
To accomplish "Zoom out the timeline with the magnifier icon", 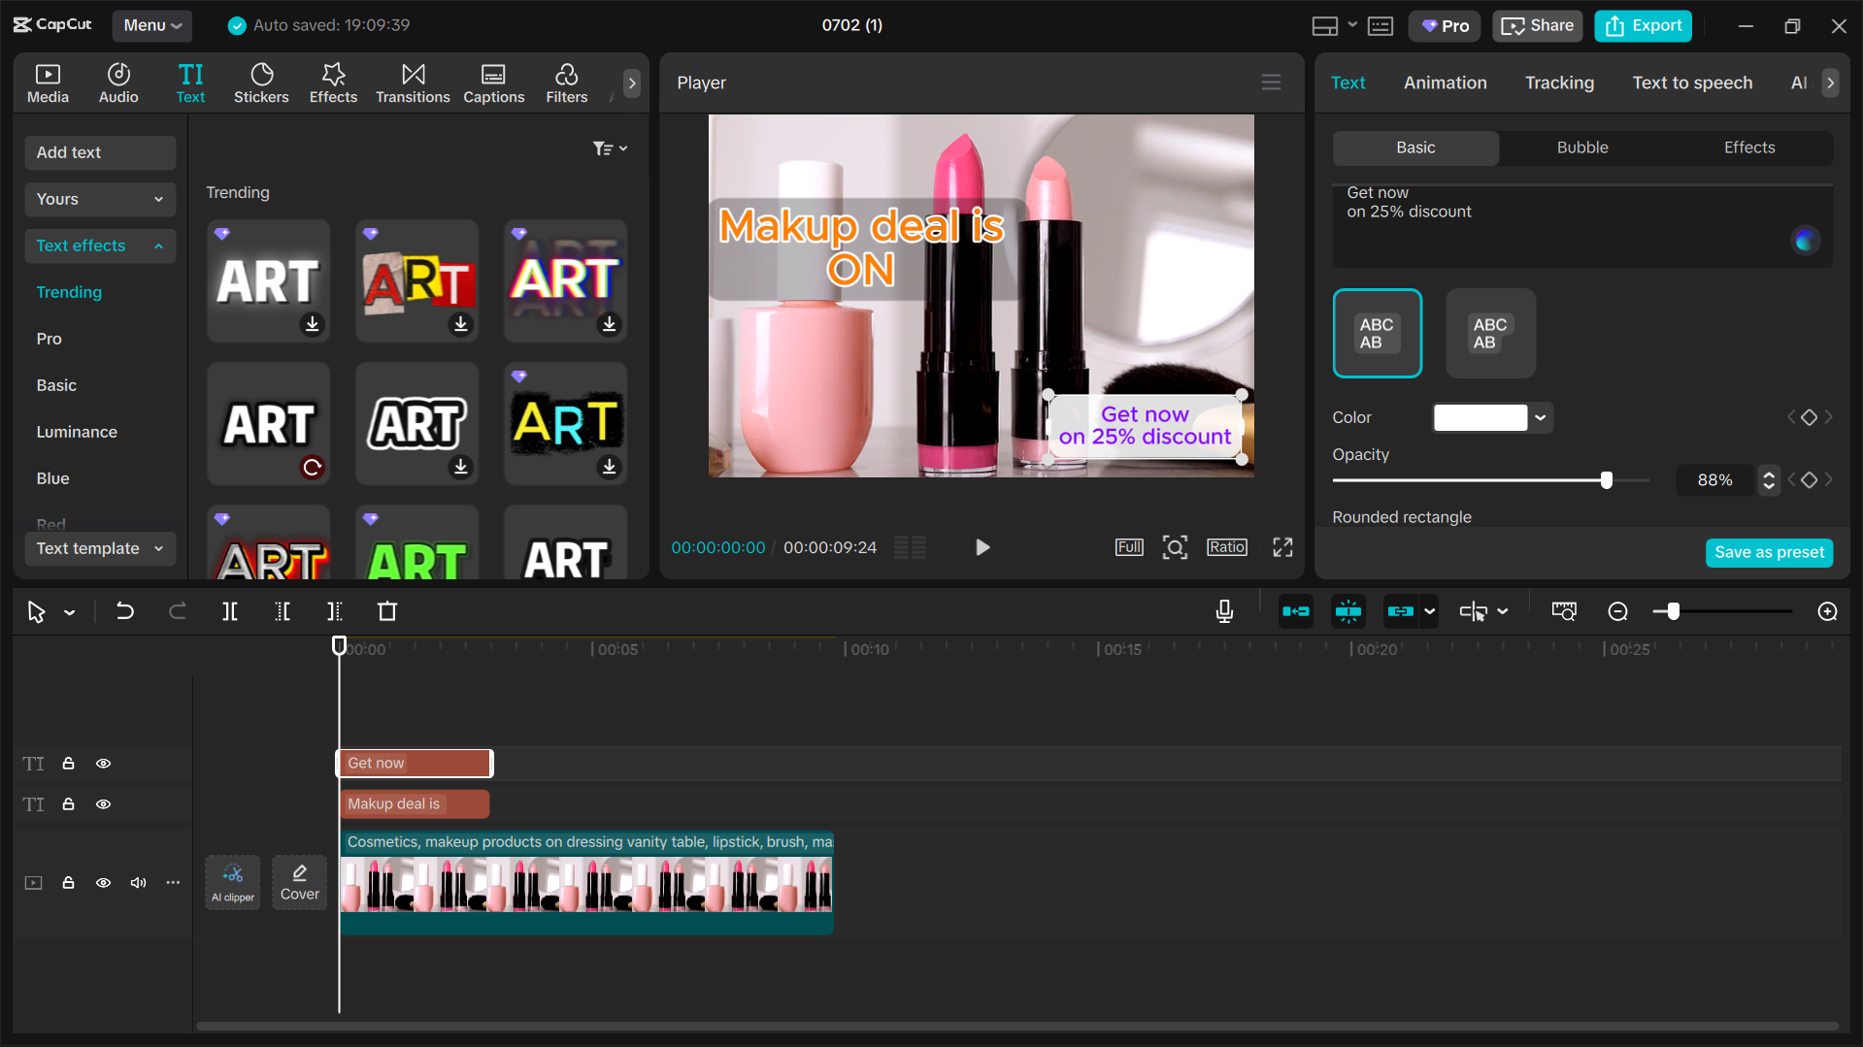I will (x=1617, y=611).
